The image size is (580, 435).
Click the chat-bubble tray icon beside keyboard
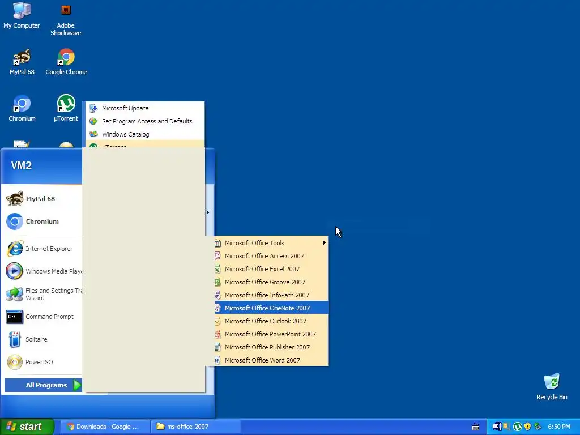[x=497, y=427]
